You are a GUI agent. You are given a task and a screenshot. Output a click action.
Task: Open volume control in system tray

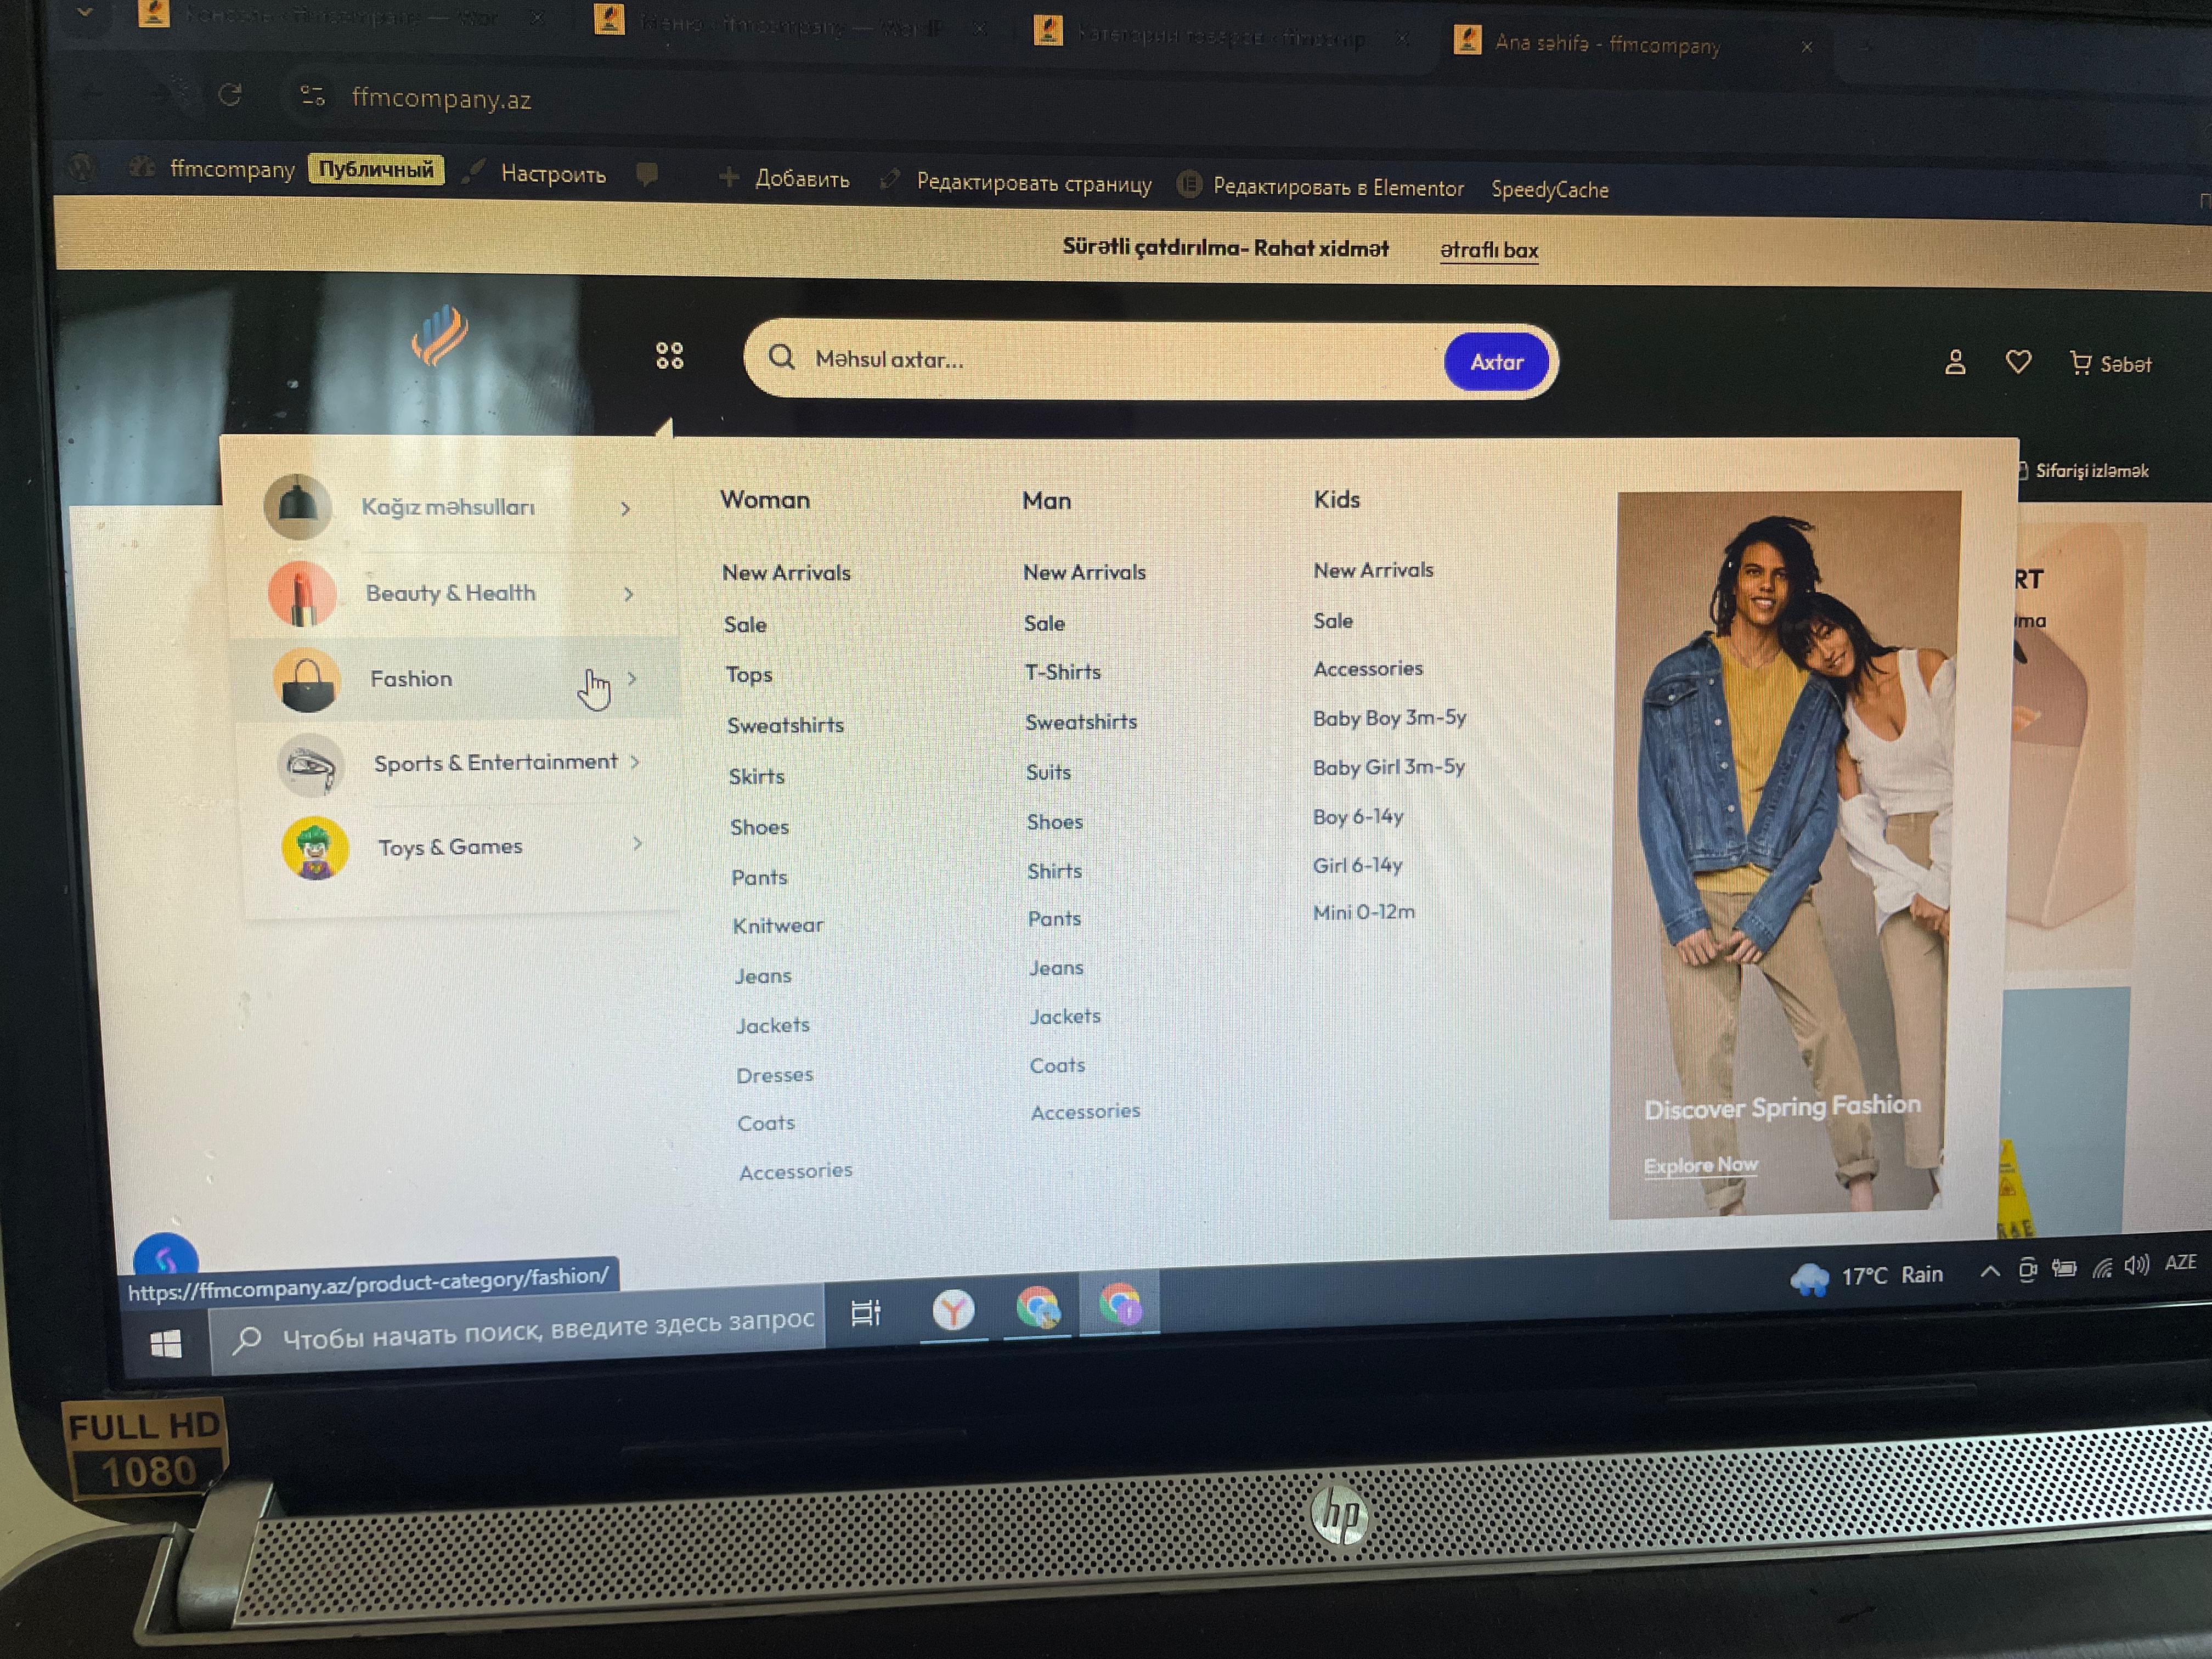(x=2136, y=1266)
